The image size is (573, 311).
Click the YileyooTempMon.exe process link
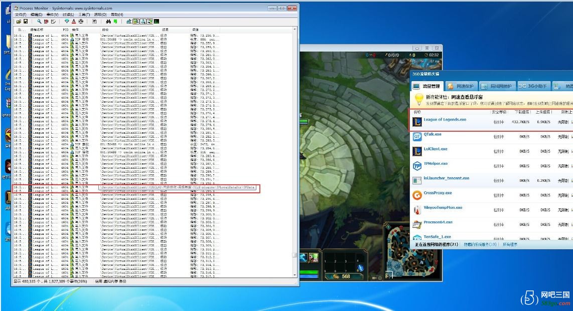click(x=443, y=207)
